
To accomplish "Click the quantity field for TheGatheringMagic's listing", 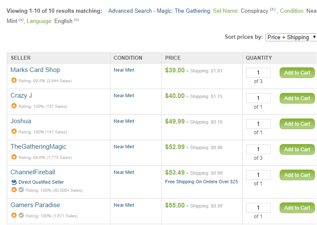I will pyautogui.click(x=258, y=150).
